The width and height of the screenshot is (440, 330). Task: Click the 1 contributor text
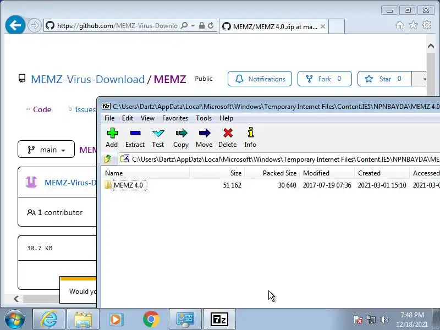60,212
